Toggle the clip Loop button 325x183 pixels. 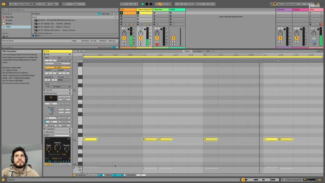pyautogui.click(x=58, y=67)
